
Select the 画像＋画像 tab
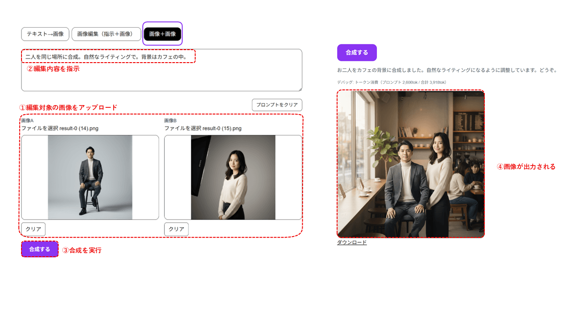click(162, 34)
